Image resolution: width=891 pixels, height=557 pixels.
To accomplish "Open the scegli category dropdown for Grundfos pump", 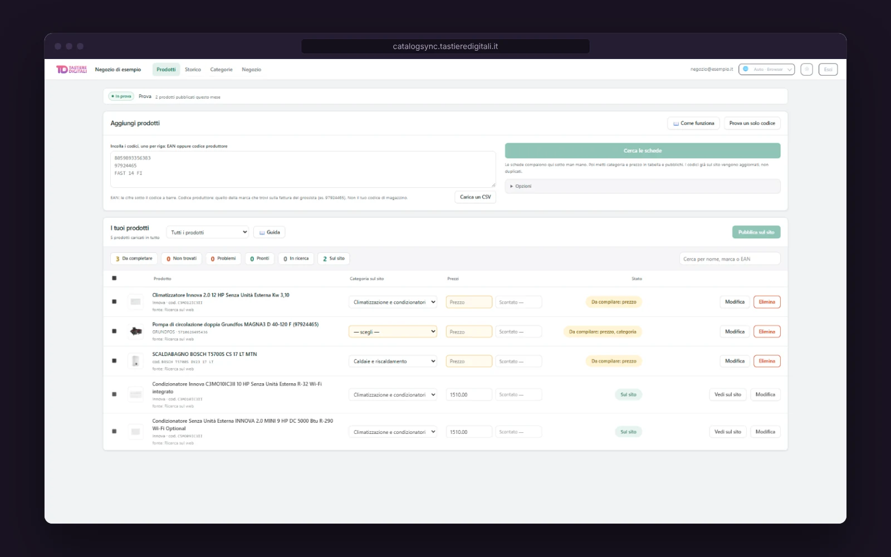I will 393,331.
